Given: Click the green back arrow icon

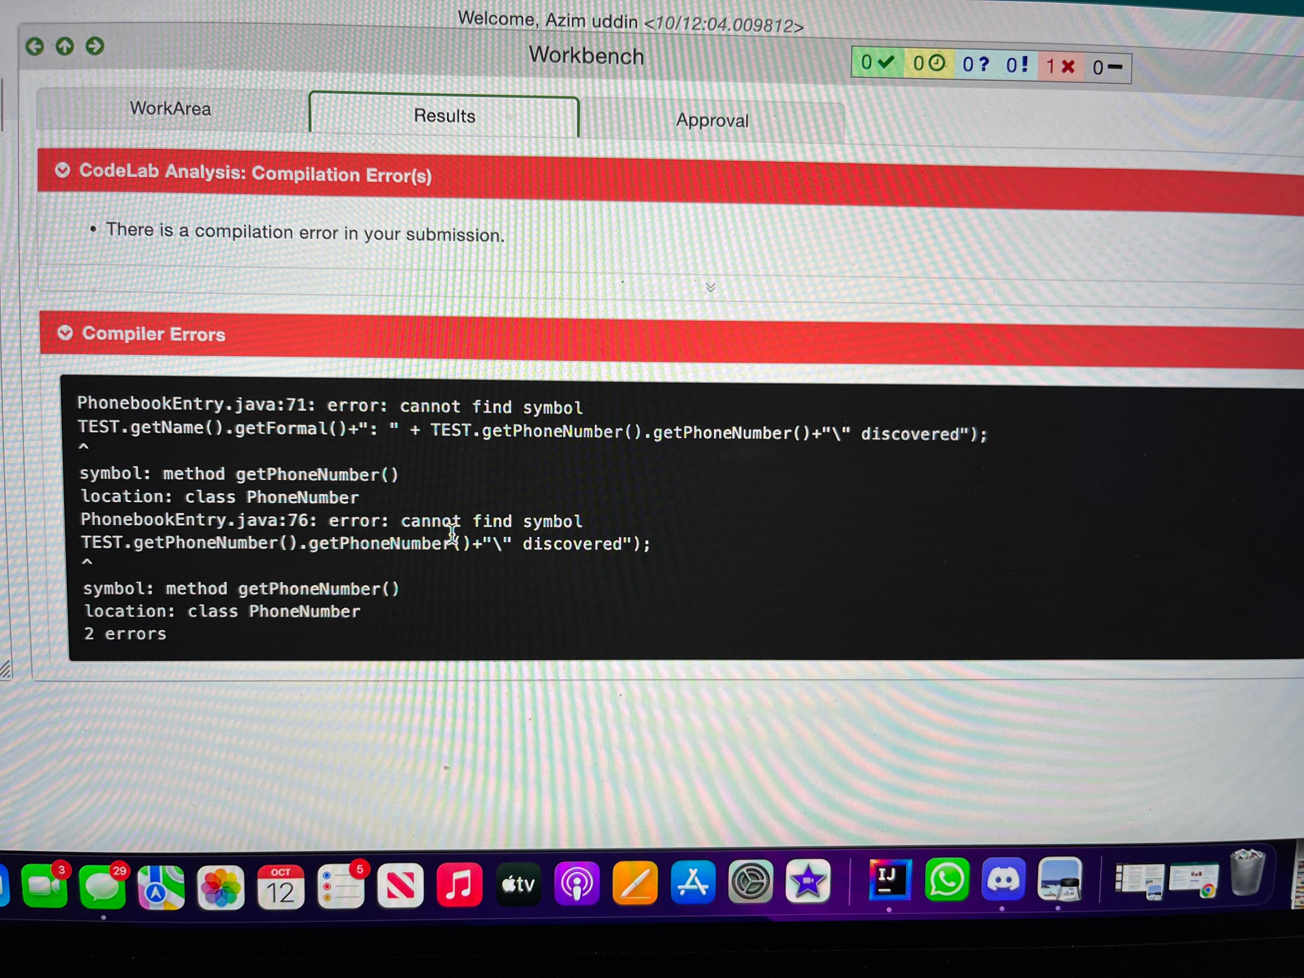Looking at the screenshot, I should [35, 47].
